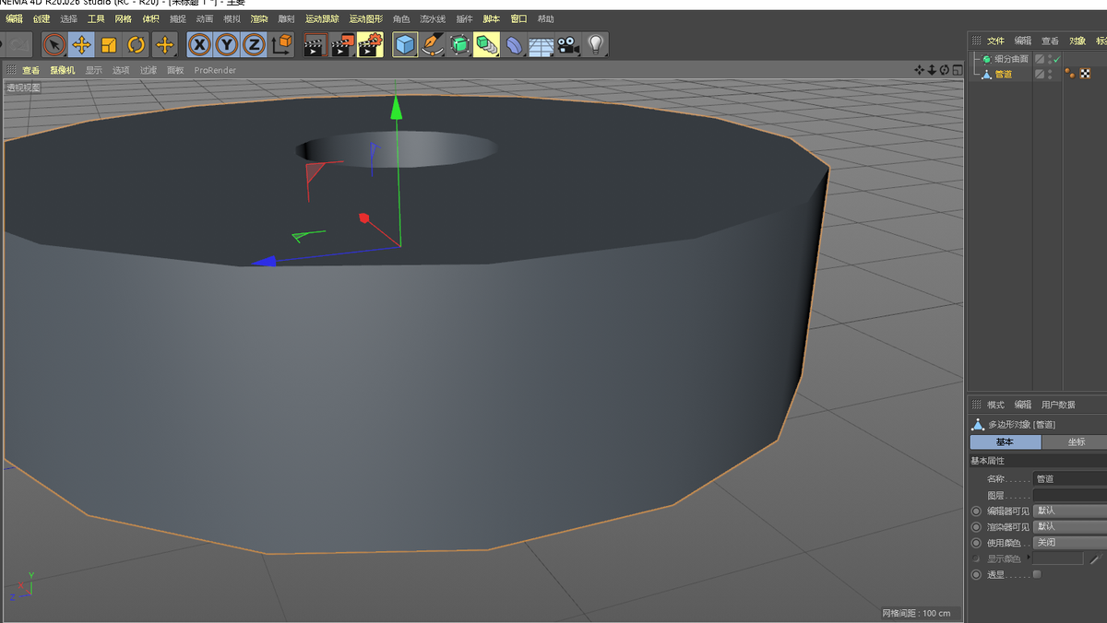Disable the 细分曲面 green checkmark

click(1057, 59)
